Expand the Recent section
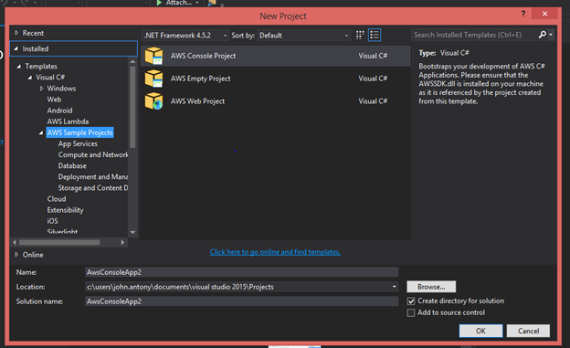The height and width of the screenshot is (348, 570). [16, 33]
